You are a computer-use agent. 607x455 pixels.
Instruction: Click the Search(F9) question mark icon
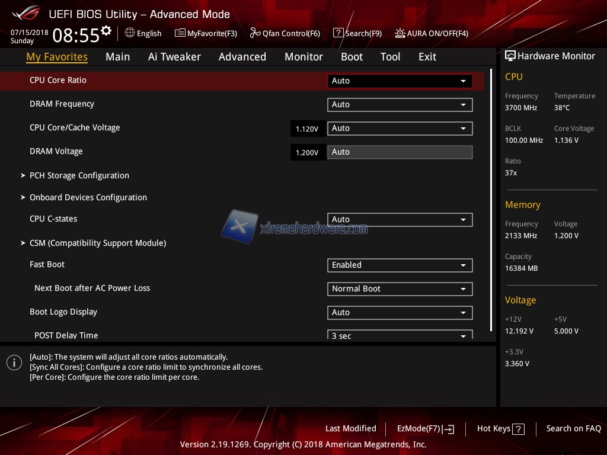338,33
